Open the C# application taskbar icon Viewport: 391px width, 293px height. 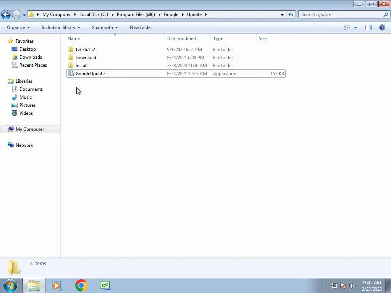point(105,285)
